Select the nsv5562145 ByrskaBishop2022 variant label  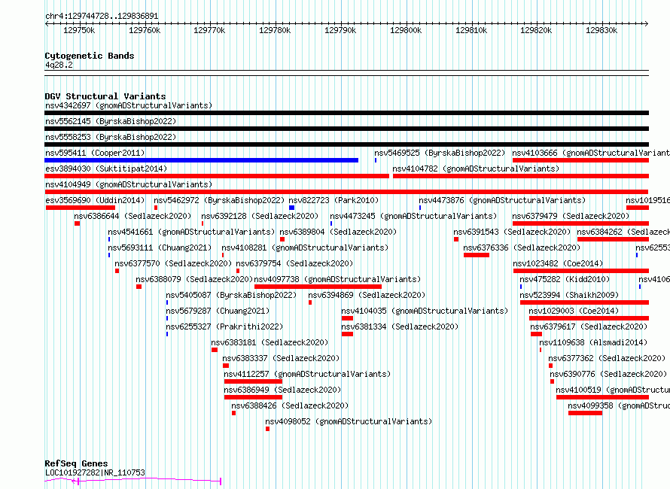point(111,121)
